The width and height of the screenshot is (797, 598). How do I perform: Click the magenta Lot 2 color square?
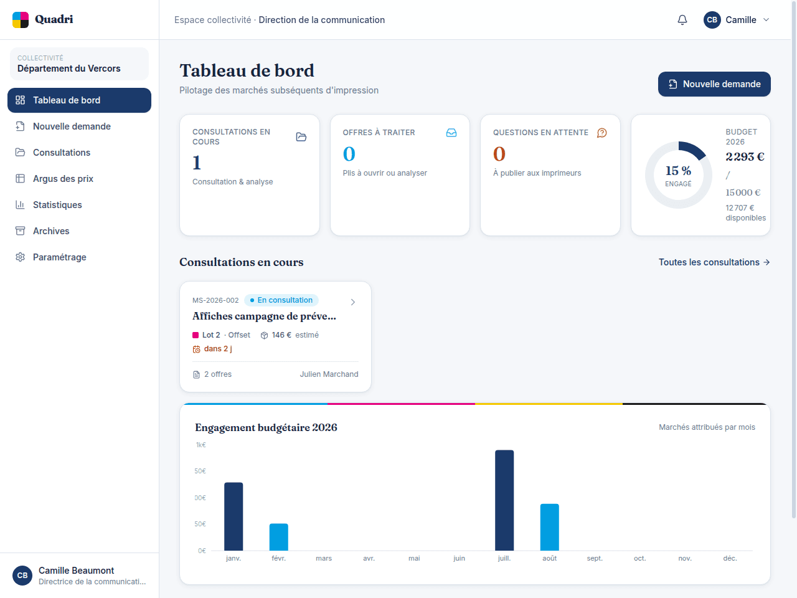[x=196, y=335]
